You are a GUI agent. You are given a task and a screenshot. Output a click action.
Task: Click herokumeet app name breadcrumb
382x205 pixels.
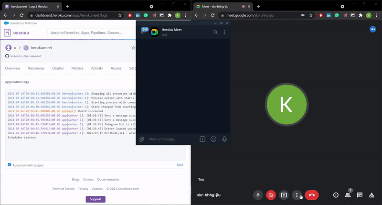[41, 48]
